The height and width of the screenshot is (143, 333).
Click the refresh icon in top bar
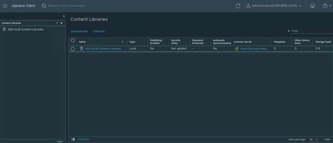click(x=238, y=6)
